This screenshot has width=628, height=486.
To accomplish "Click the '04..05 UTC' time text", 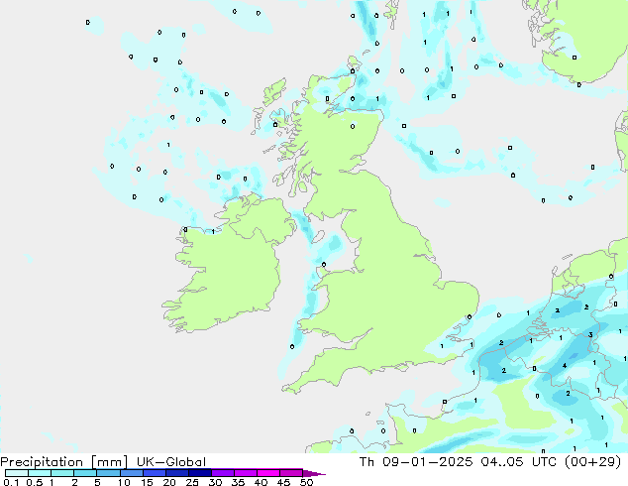I will click(x=519, y=462).
